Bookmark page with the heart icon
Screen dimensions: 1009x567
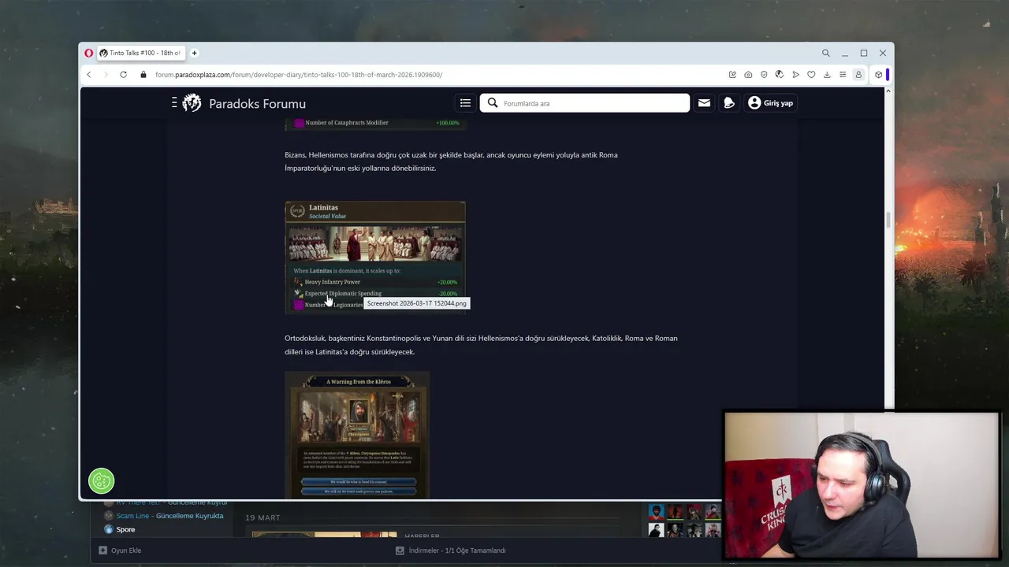[811, 75]
